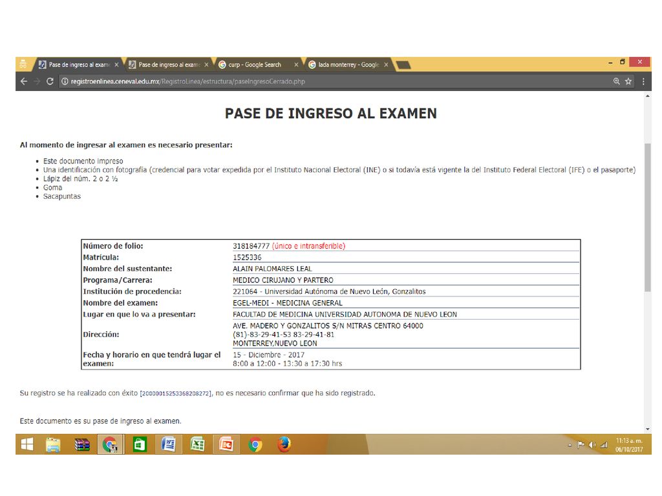Open the orange EC app in taskbar
Image resolution: width=662 pixels, height=496 pixels.
pos(226,444)
